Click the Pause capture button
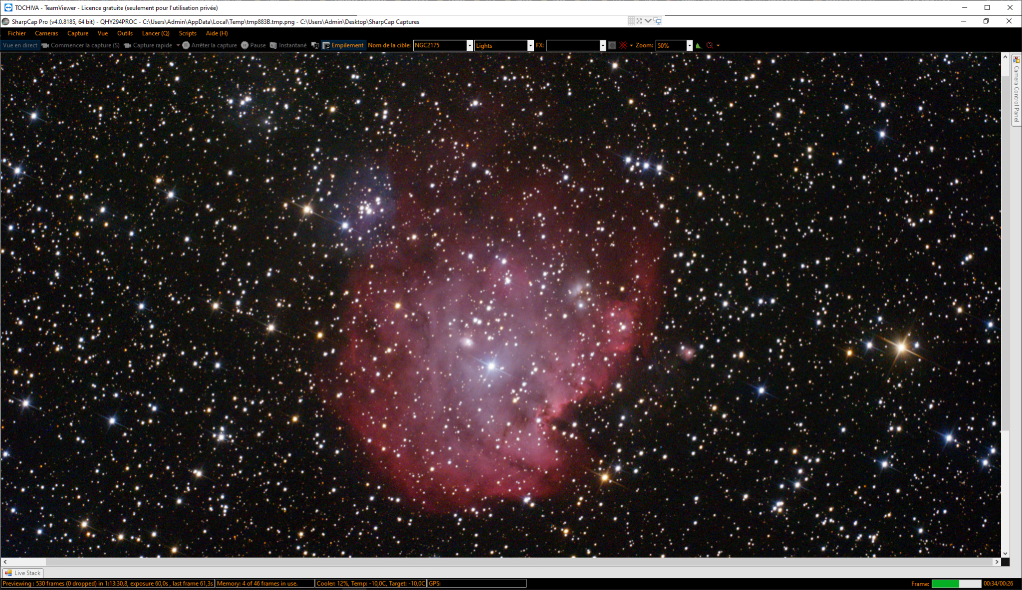This screenshot has width=1022, height=590. click(x=254, y=45)
